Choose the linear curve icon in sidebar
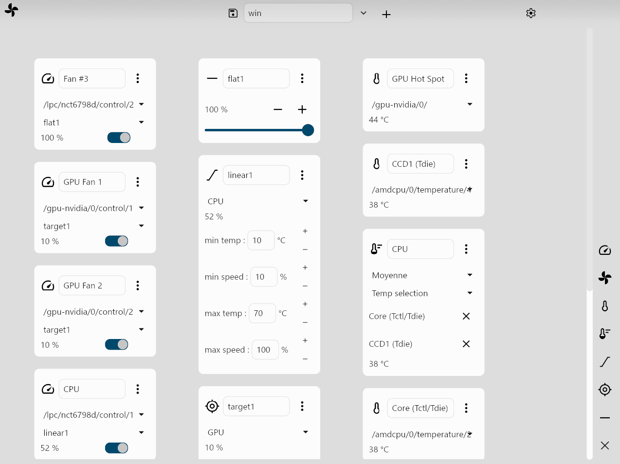Viewport: 620px width, 464px height. coord(605,362)
